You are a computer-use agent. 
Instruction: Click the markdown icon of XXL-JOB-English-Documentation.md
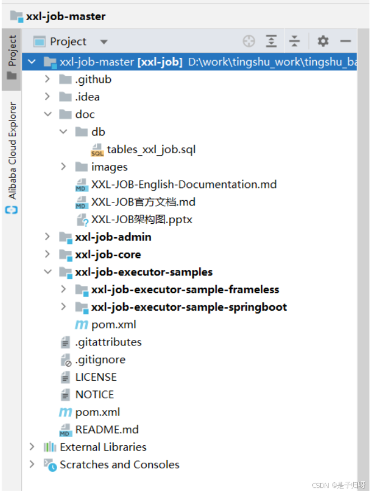pos(81,185)
